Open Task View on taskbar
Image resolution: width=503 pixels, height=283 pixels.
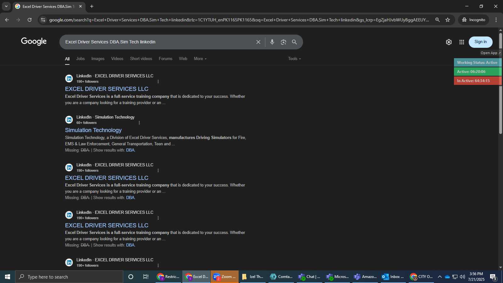click(146, 277)
